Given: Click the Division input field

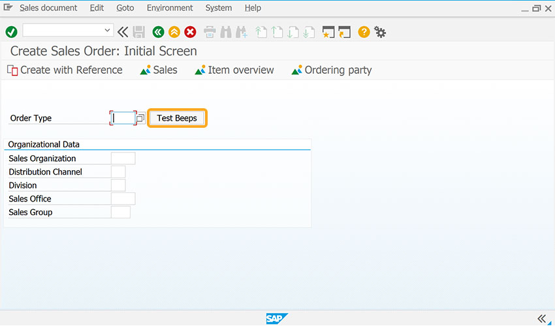Looking at the screenshot, I should coord(118,185).
